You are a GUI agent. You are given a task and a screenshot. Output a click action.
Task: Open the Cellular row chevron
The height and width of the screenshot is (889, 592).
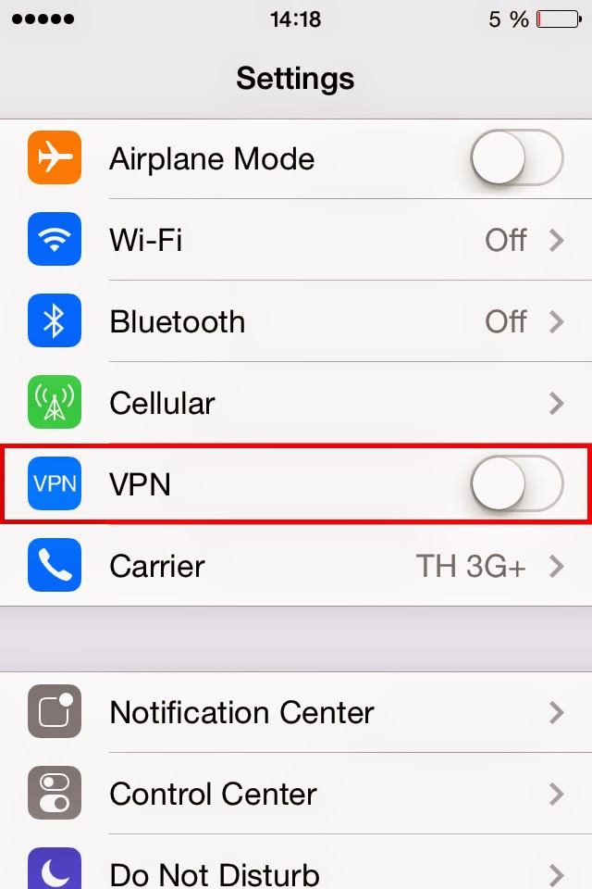point(557,403)
